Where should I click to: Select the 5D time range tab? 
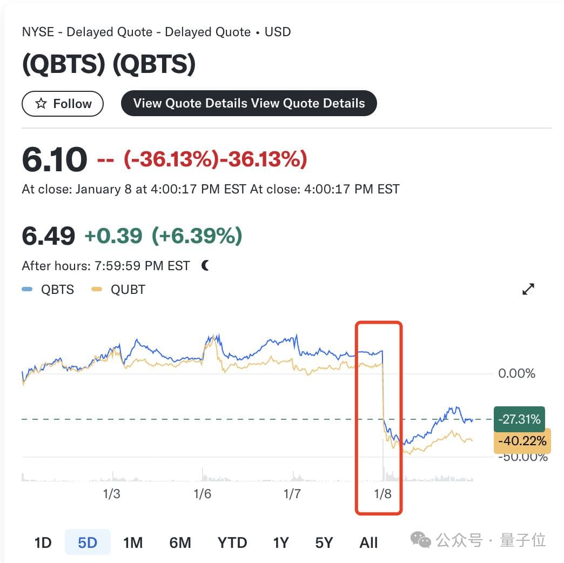88,542
